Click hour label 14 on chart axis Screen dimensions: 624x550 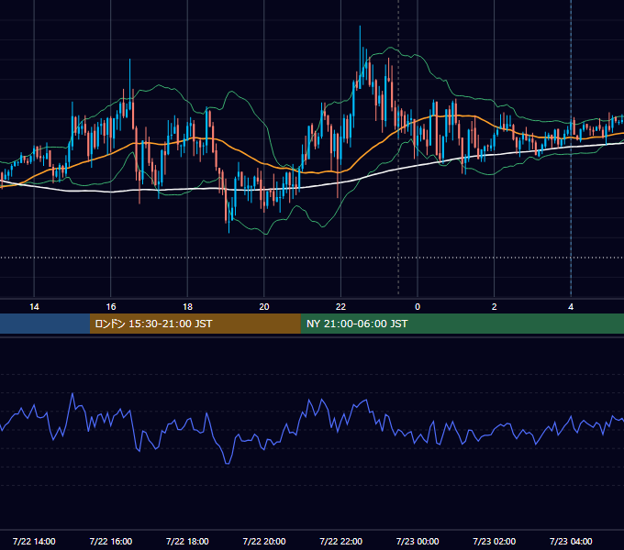tap(34, 307)
